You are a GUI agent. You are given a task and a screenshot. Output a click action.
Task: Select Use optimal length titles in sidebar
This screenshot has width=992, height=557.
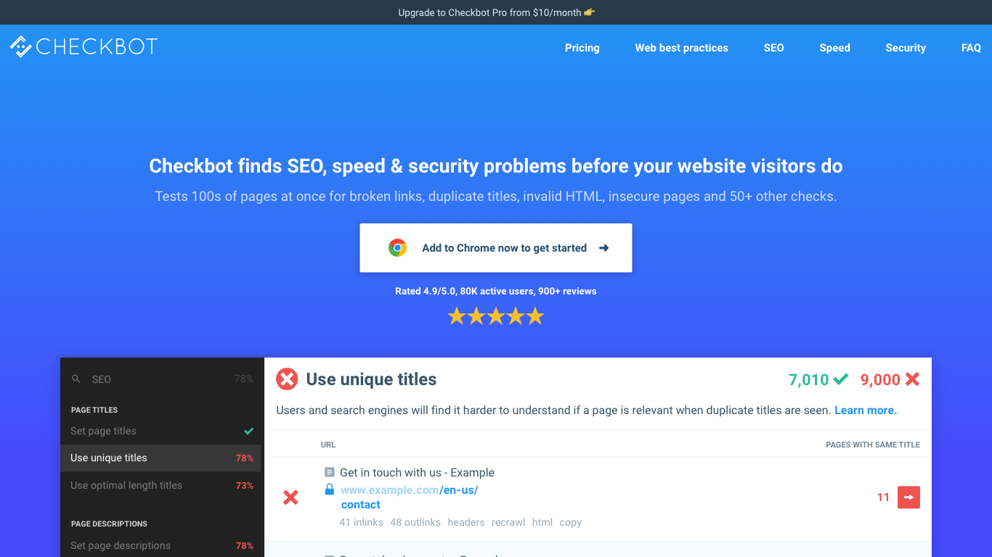126,485
